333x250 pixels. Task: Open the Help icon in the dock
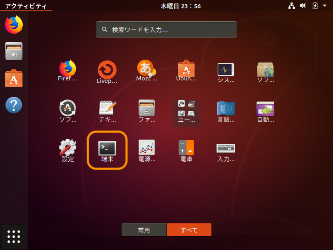(x=14, y=105)
